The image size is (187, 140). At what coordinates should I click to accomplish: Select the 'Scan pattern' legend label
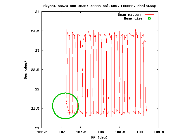(x=130, y=15)
